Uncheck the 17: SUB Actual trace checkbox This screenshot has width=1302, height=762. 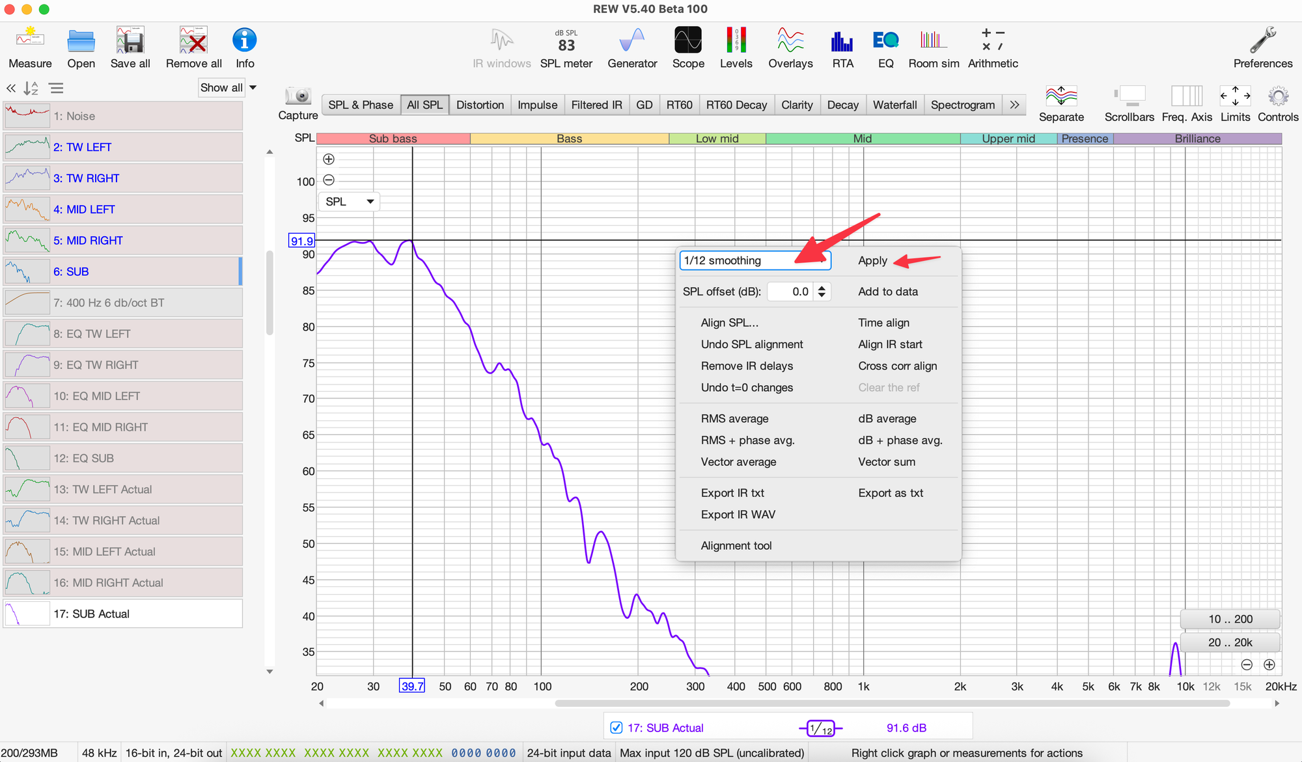(616, 728)
